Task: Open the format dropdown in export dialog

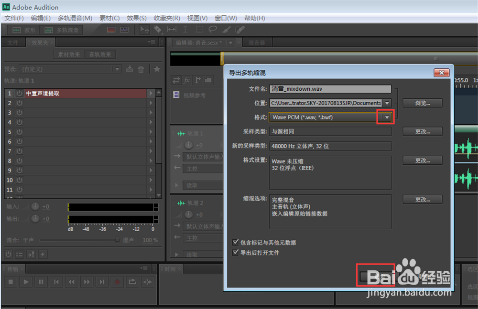Action: [x=387, y=117]
